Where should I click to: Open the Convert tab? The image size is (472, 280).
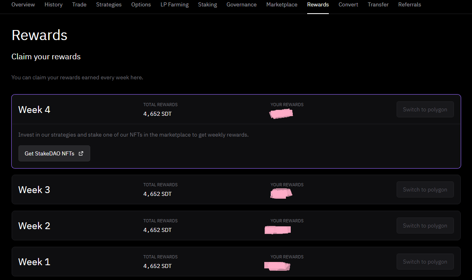pos(348,4)
